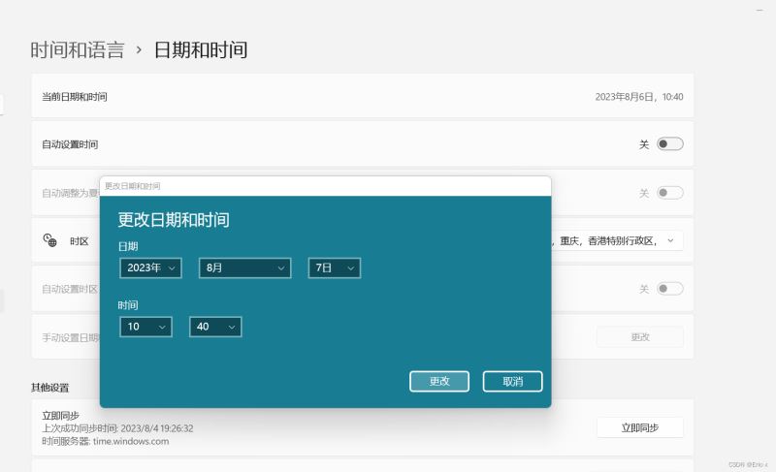Click the greyed 更改 button in settings
Image resolution: width=776 pixels, height=472 pixels.
pyautogui.click(x=640, y=336)
